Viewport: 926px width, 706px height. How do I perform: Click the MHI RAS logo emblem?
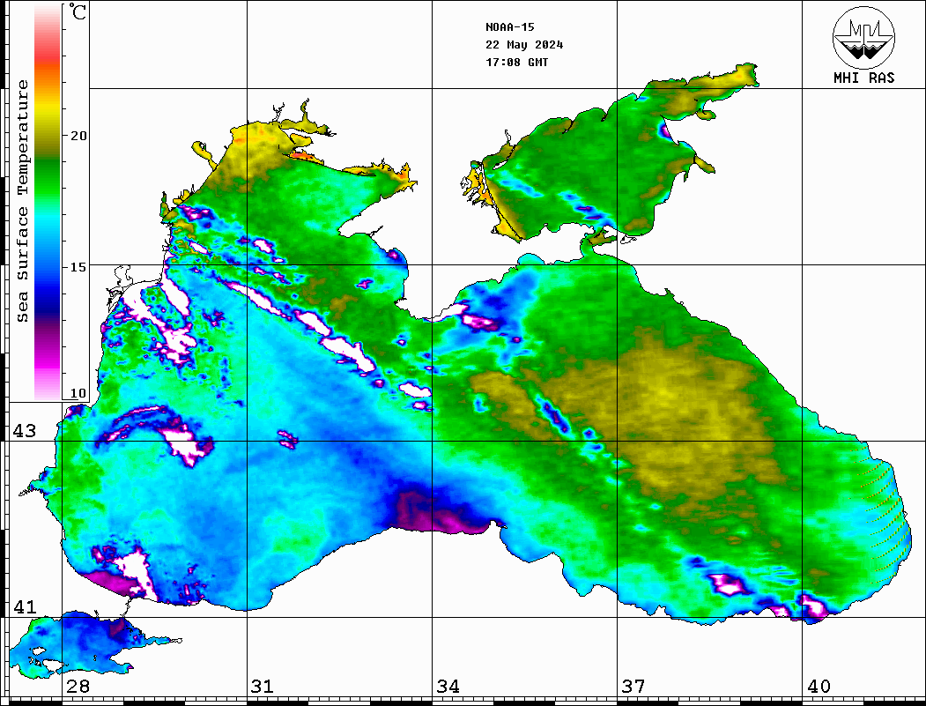[863, 37]
